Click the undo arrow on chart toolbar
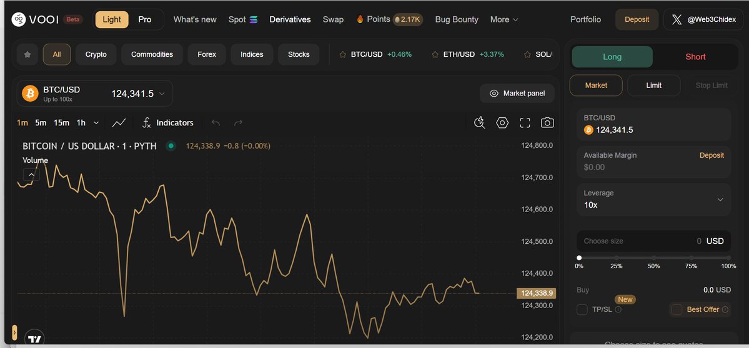 click(x=216, y=123)
